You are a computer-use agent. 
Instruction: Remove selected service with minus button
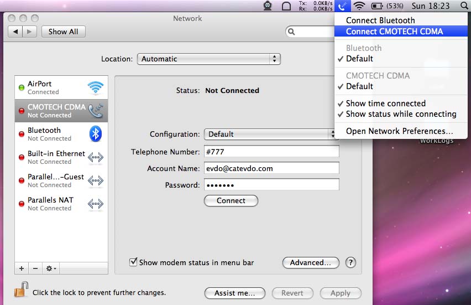[x=35, y=268]
